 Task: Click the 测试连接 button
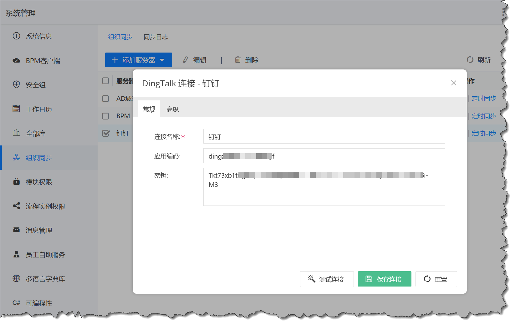pyautogui.click(x=327, y=279)
